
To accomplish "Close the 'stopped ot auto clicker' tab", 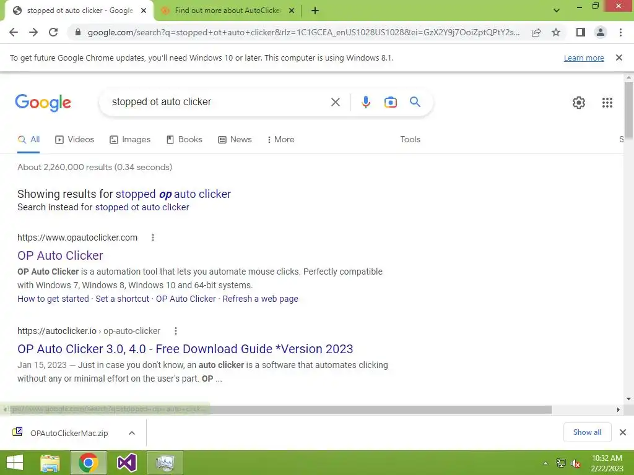I will click(144, 11).
